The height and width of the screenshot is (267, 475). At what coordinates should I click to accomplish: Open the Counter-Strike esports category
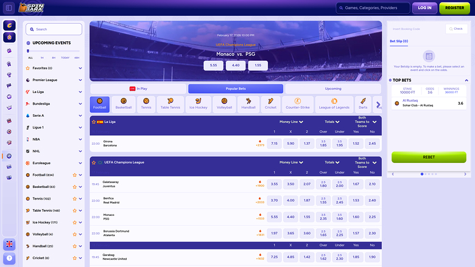(x=297, y=104)
